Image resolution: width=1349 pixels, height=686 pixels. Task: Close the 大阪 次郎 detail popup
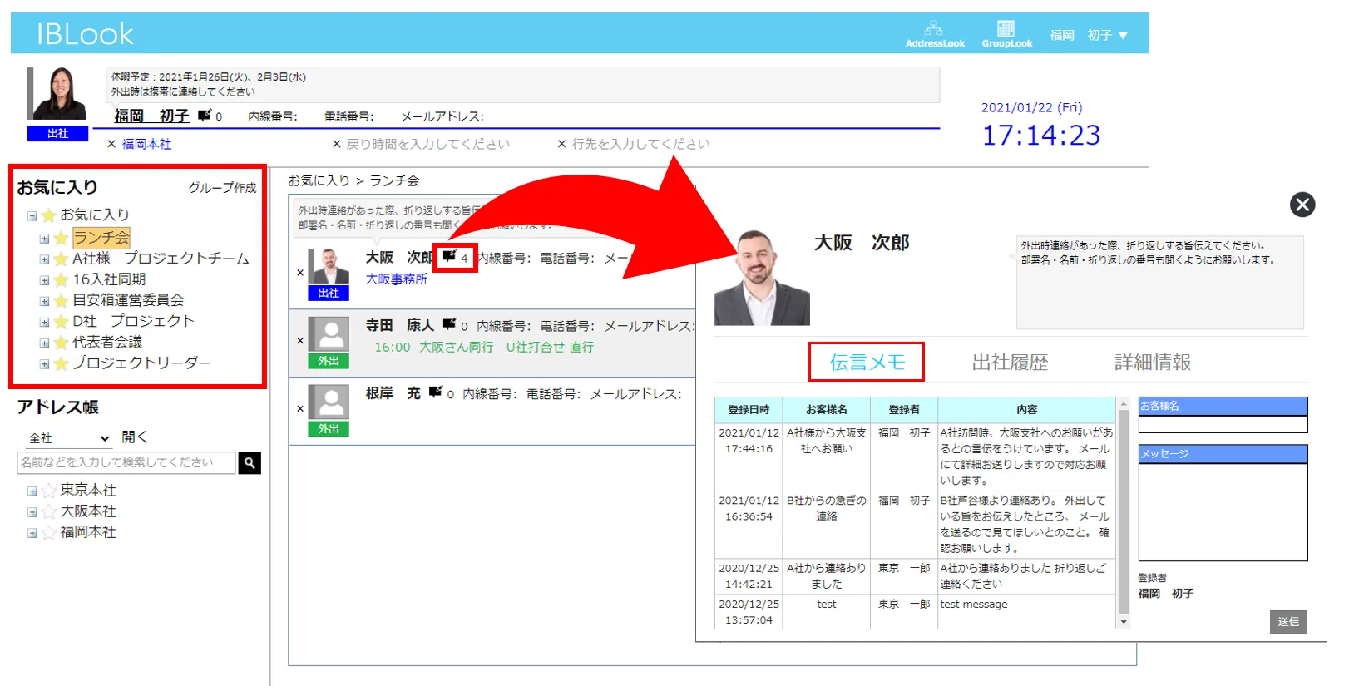click(x=1302, y=205)
